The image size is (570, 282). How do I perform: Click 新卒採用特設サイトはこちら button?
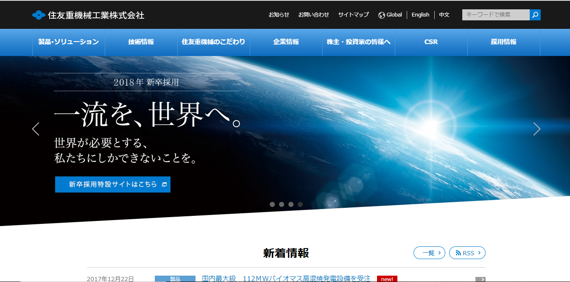[113, 184]
